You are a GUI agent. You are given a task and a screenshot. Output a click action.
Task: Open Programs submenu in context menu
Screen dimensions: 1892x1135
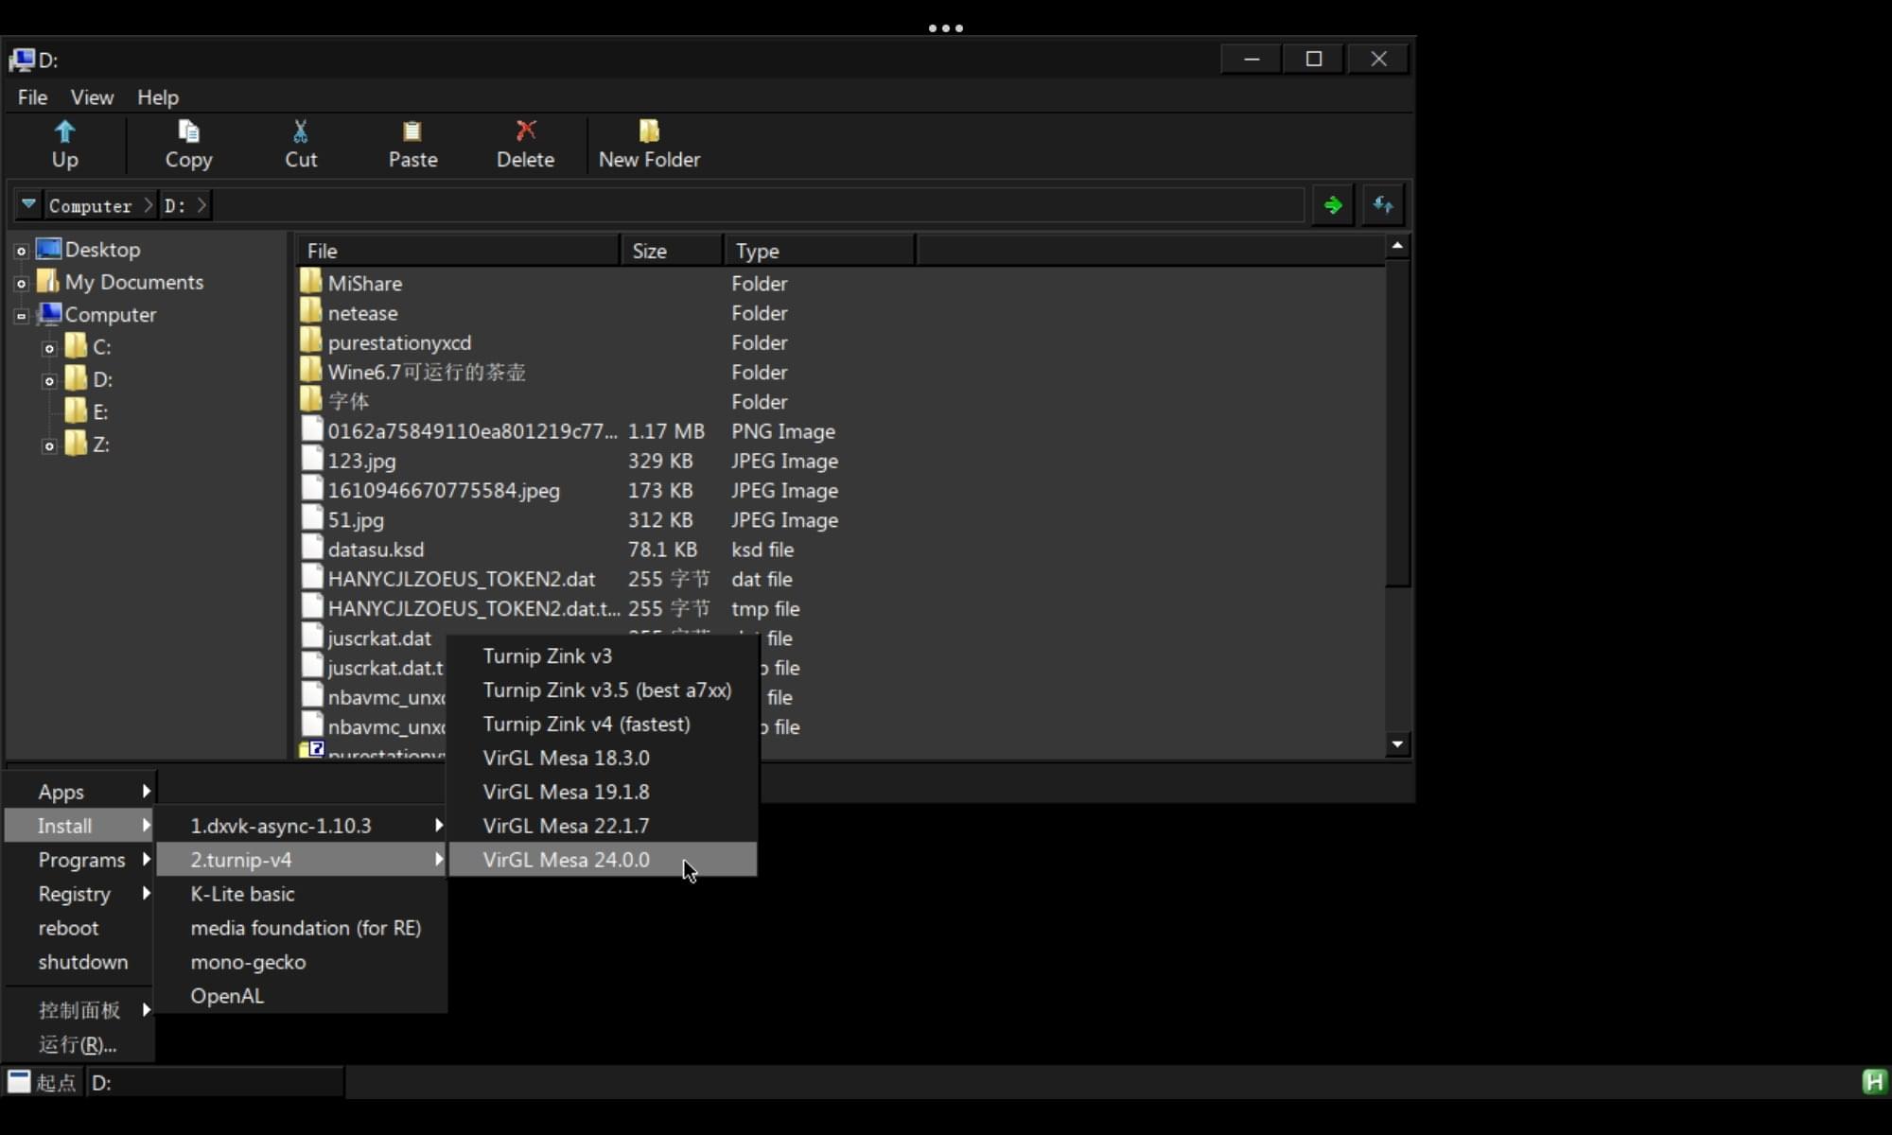coord(81,860)
